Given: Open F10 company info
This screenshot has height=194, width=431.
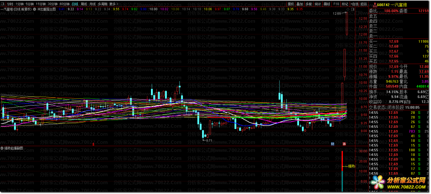Looking at the screenshot, I should (336, 4).
